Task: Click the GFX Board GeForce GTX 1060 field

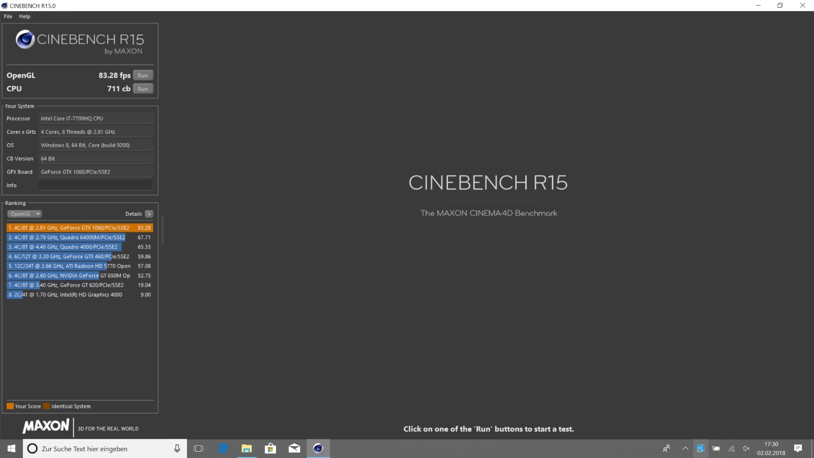Action: (x=96, y=172)
